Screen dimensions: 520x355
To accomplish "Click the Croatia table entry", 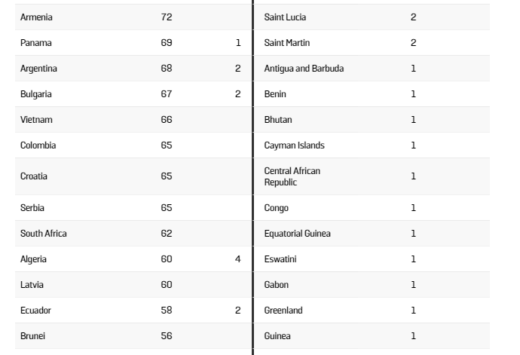I will coord(33,176).
